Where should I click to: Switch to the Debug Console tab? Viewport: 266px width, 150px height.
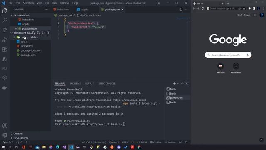(107, 83)
